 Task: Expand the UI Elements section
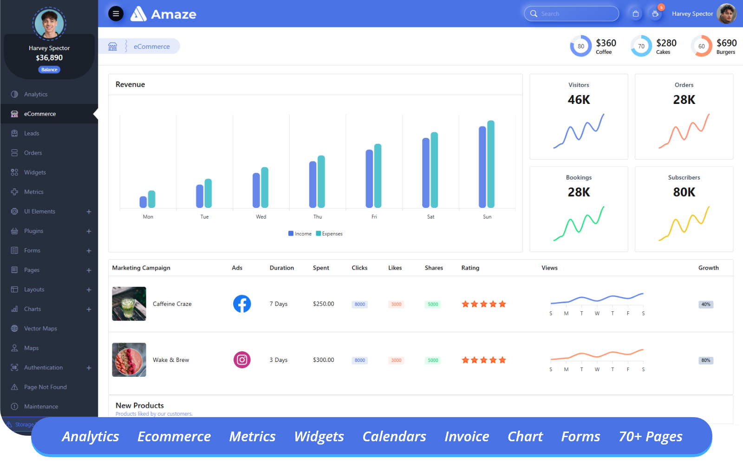(x=88, y=212)
